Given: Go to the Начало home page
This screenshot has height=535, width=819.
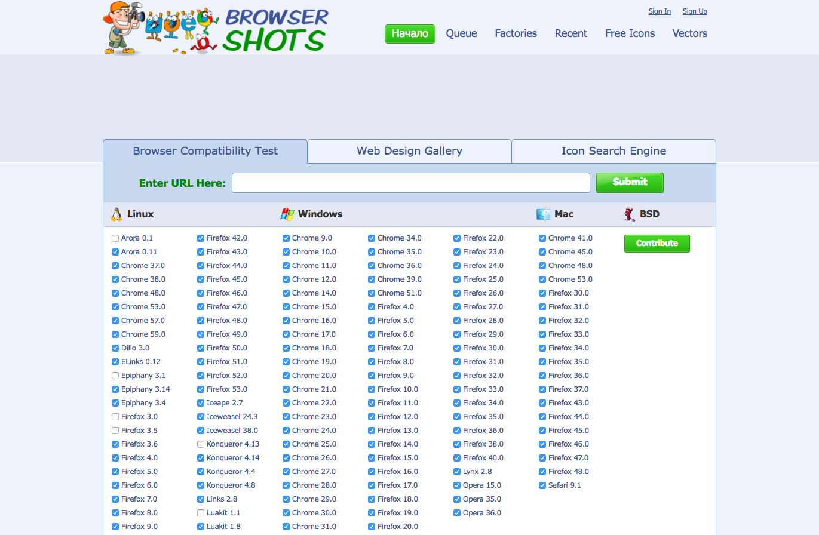Looking at the screenshot, I should click(x=410, y=34).
